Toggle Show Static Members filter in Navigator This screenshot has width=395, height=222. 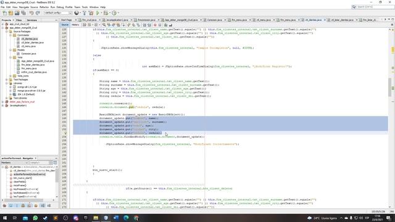click(17, 205)
